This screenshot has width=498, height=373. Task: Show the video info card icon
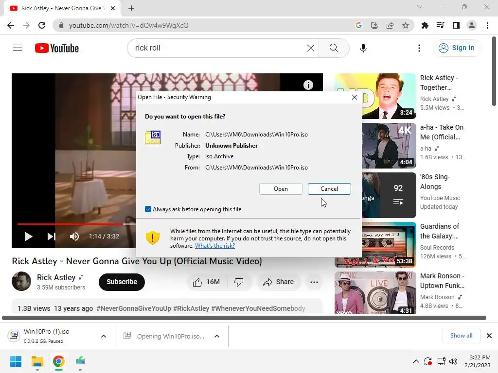pyautogui.click(x=308, y=85)
